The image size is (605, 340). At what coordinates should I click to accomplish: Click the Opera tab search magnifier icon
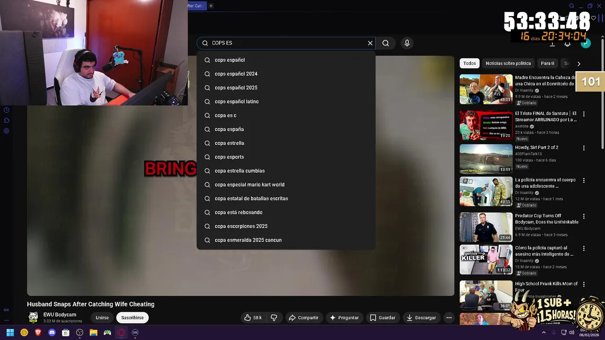571,6
